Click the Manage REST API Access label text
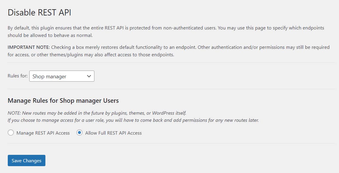This screenshot has height=173, width=339. point(44,133)
